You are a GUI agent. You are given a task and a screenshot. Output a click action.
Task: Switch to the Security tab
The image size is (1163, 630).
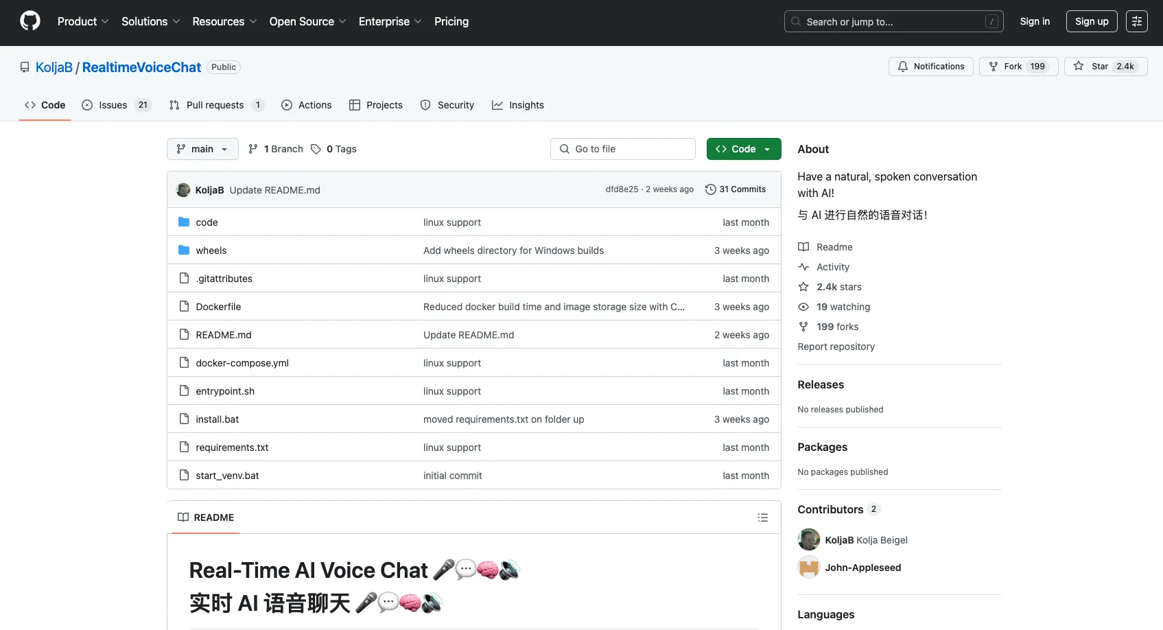pyautogui.click(x=447, y=105)
